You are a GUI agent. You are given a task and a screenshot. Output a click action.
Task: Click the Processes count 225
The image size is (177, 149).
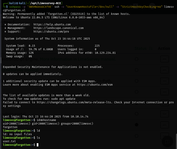[x=97, y=46]
